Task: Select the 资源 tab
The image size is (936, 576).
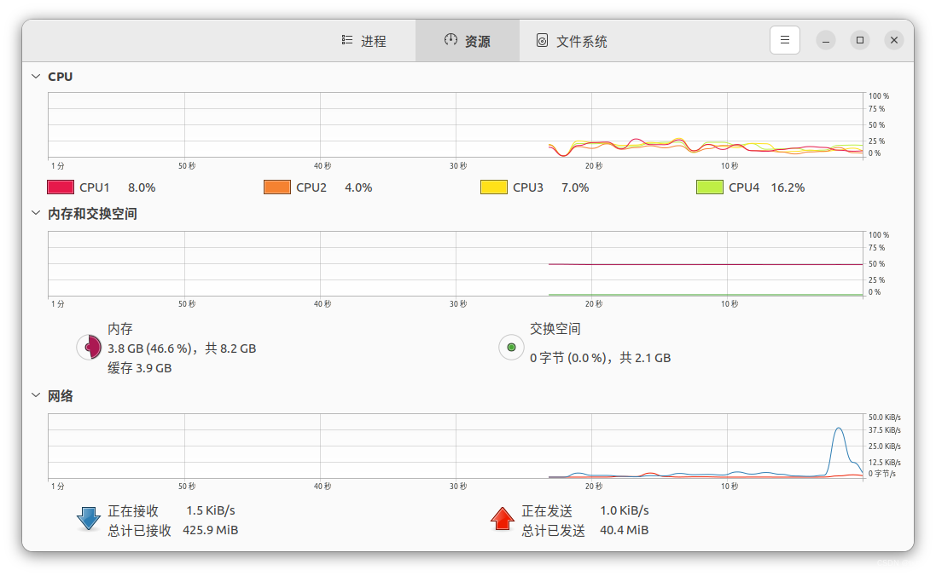Action: [x=468, y=41]
